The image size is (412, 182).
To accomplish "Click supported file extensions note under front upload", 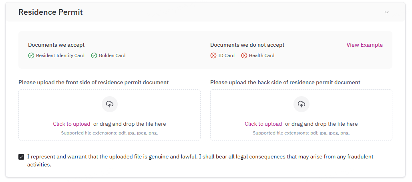I will (x=110, y=133).
